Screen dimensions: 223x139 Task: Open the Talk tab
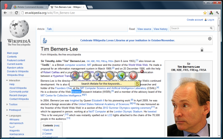click(x=49, y=29)
